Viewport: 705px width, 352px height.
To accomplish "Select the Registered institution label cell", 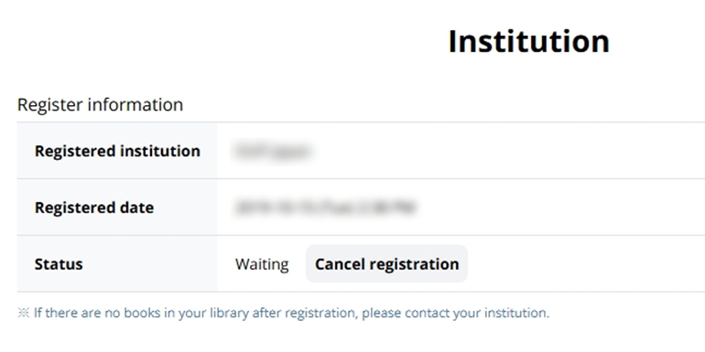I will 117,151.
